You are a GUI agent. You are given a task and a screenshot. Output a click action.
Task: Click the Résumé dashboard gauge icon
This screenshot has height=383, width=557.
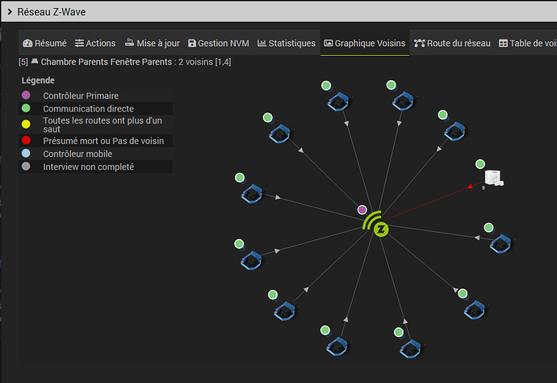pyautogui.click(x=27, y=44)
